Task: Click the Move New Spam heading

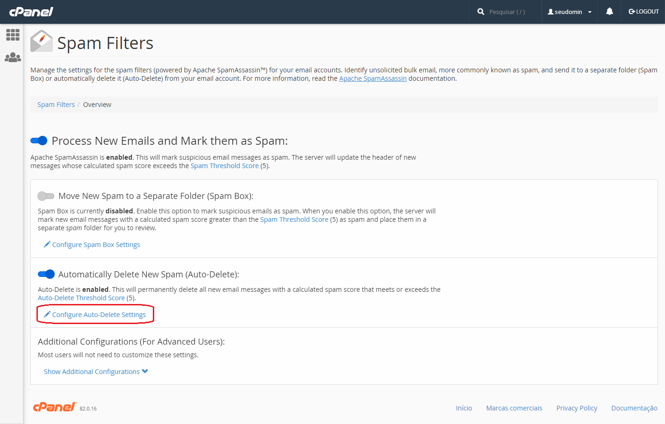Action: click(156, 196)
